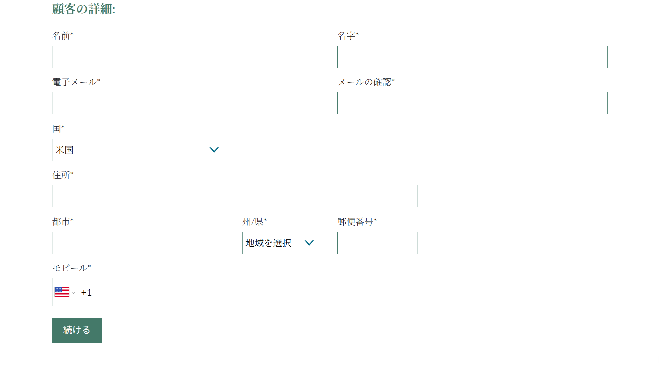The width and height of the screenshot is (659, 365).
Task: Click the 住所 address input field
Action: pyautogui.click(x=235, y=196)
